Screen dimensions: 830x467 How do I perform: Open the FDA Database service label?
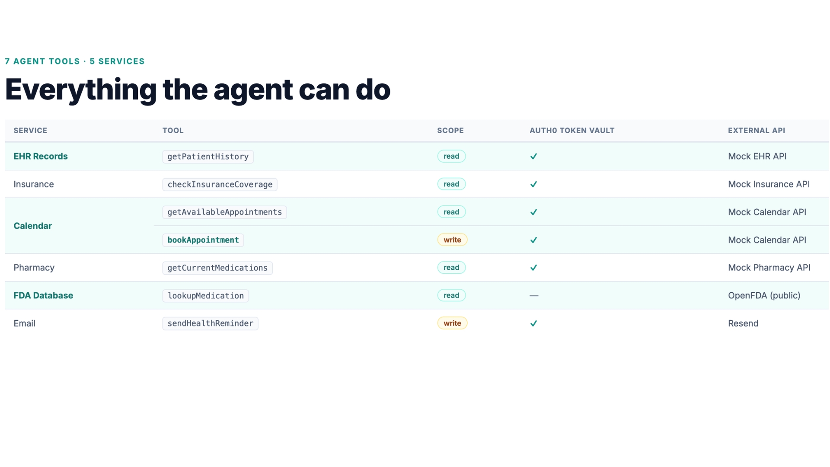(x=43, y=296)
